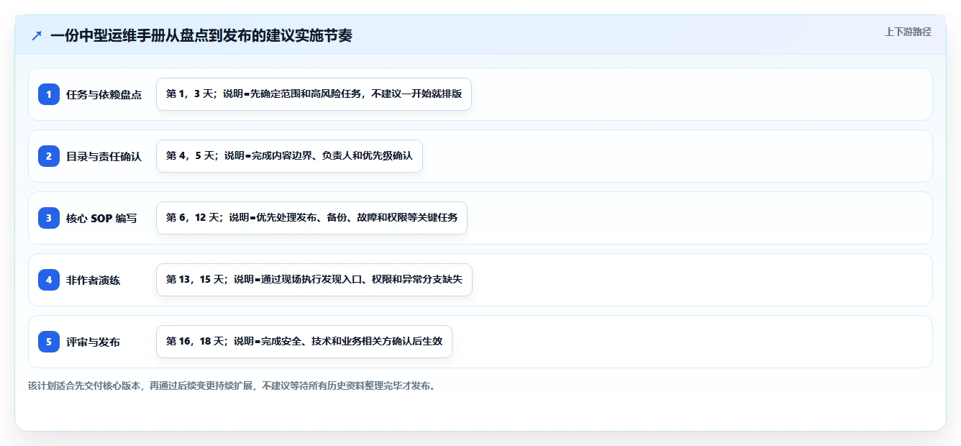Select step number badge 5
This screenshot has height=446, width=961.
click(49, 342)
